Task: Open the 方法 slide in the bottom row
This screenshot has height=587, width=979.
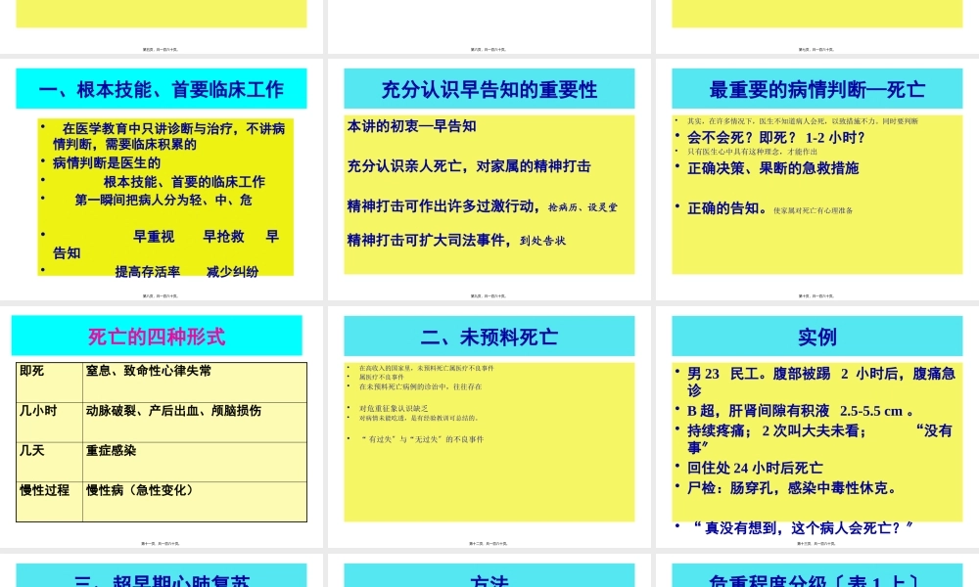Action: (489, 577)
